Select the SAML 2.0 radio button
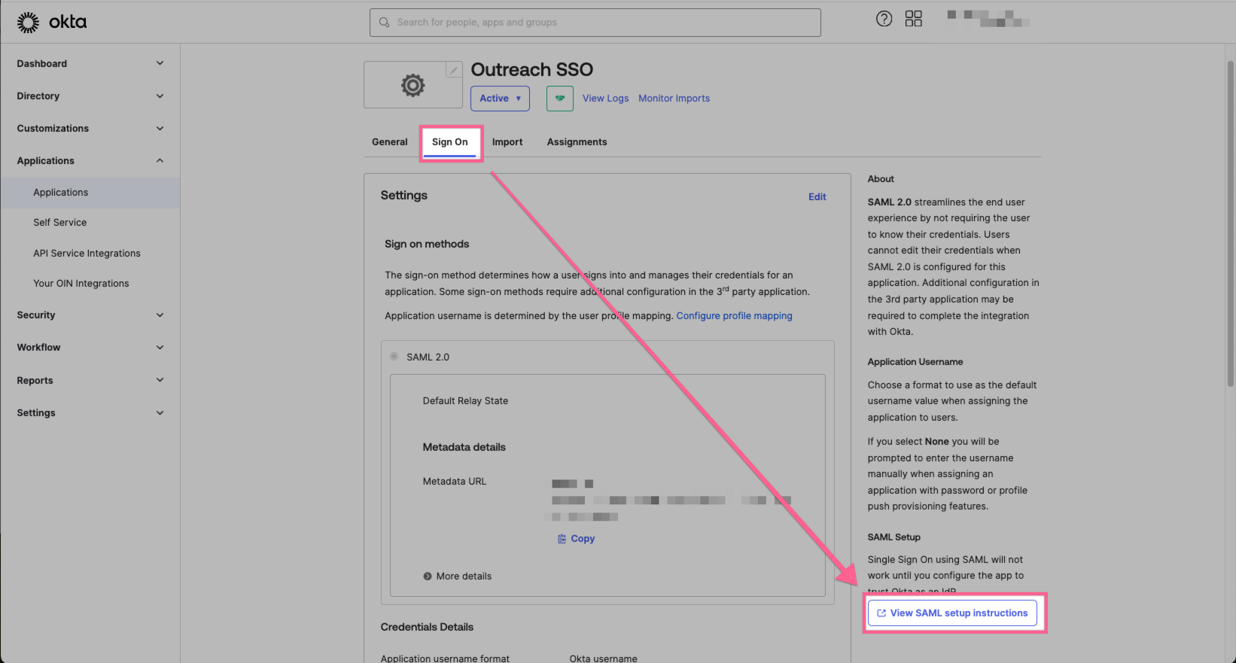The width and height of the screenshot is (1236, 663). click(394, 357)
